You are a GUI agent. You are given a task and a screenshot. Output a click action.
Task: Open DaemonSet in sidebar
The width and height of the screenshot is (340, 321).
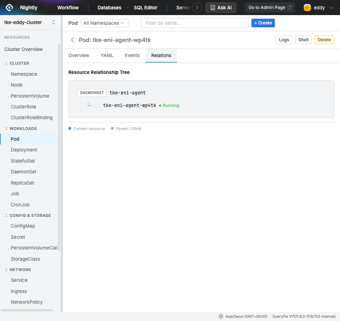(x=23, y=172)
